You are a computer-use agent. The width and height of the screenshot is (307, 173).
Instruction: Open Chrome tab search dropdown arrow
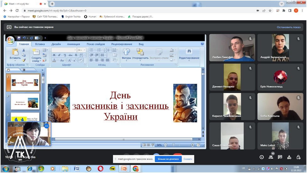[281, 4]
